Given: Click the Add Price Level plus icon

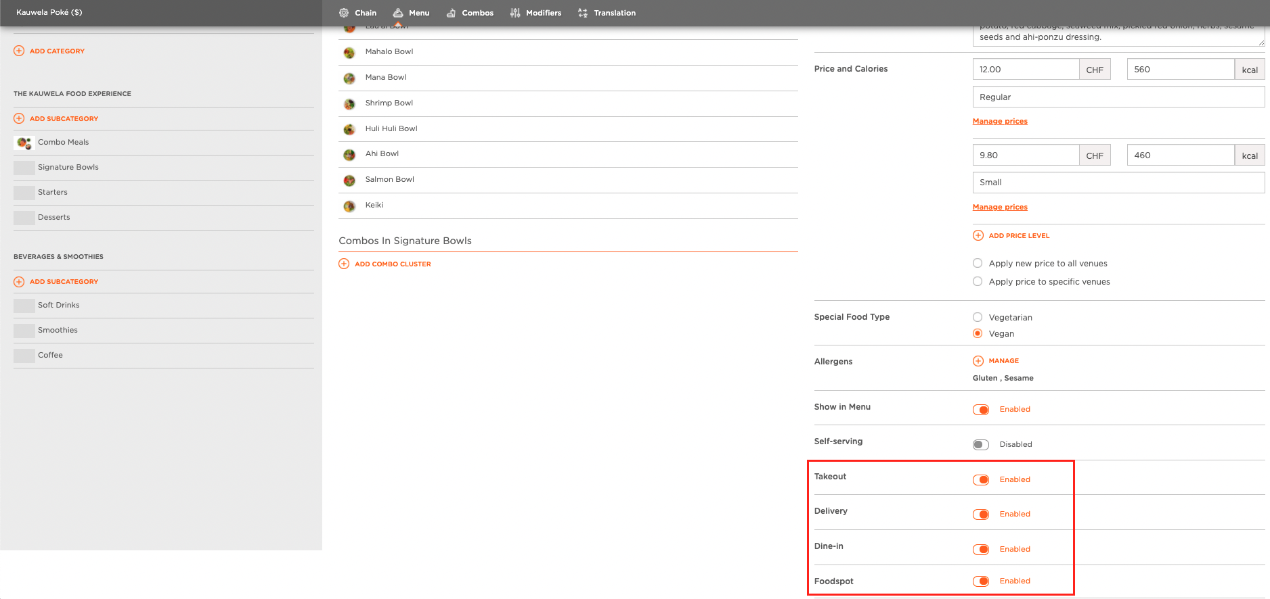Looking at the screenshot, I should click(978, 235).
